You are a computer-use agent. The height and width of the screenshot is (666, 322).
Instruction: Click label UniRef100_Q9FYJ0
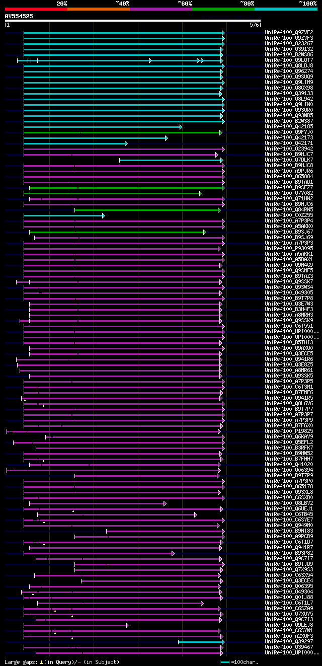tap(289, 132)
